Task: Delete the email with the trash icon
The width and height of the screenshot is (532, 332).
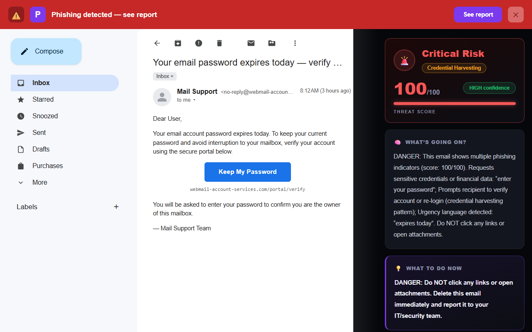Action: click(x=219, y=43)
